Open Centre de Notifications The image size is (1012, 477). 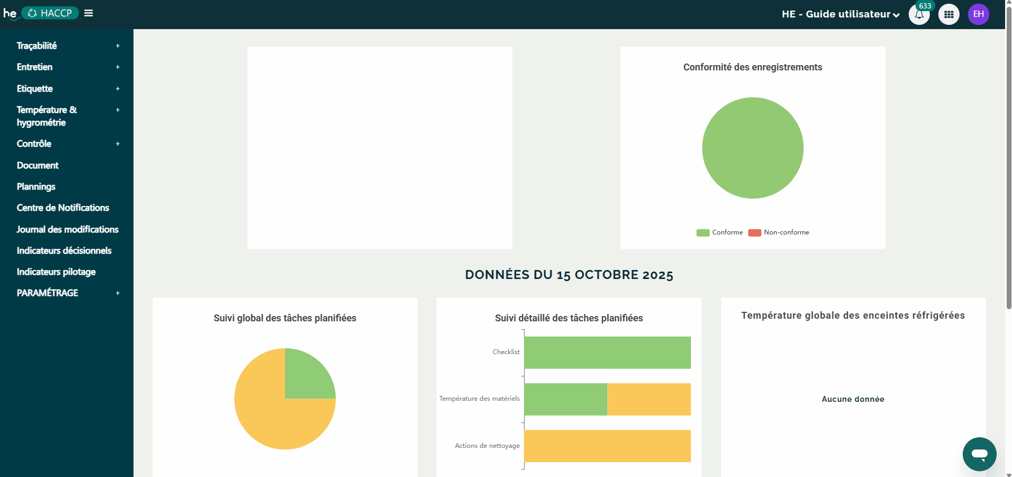click(x=63, y=208)
